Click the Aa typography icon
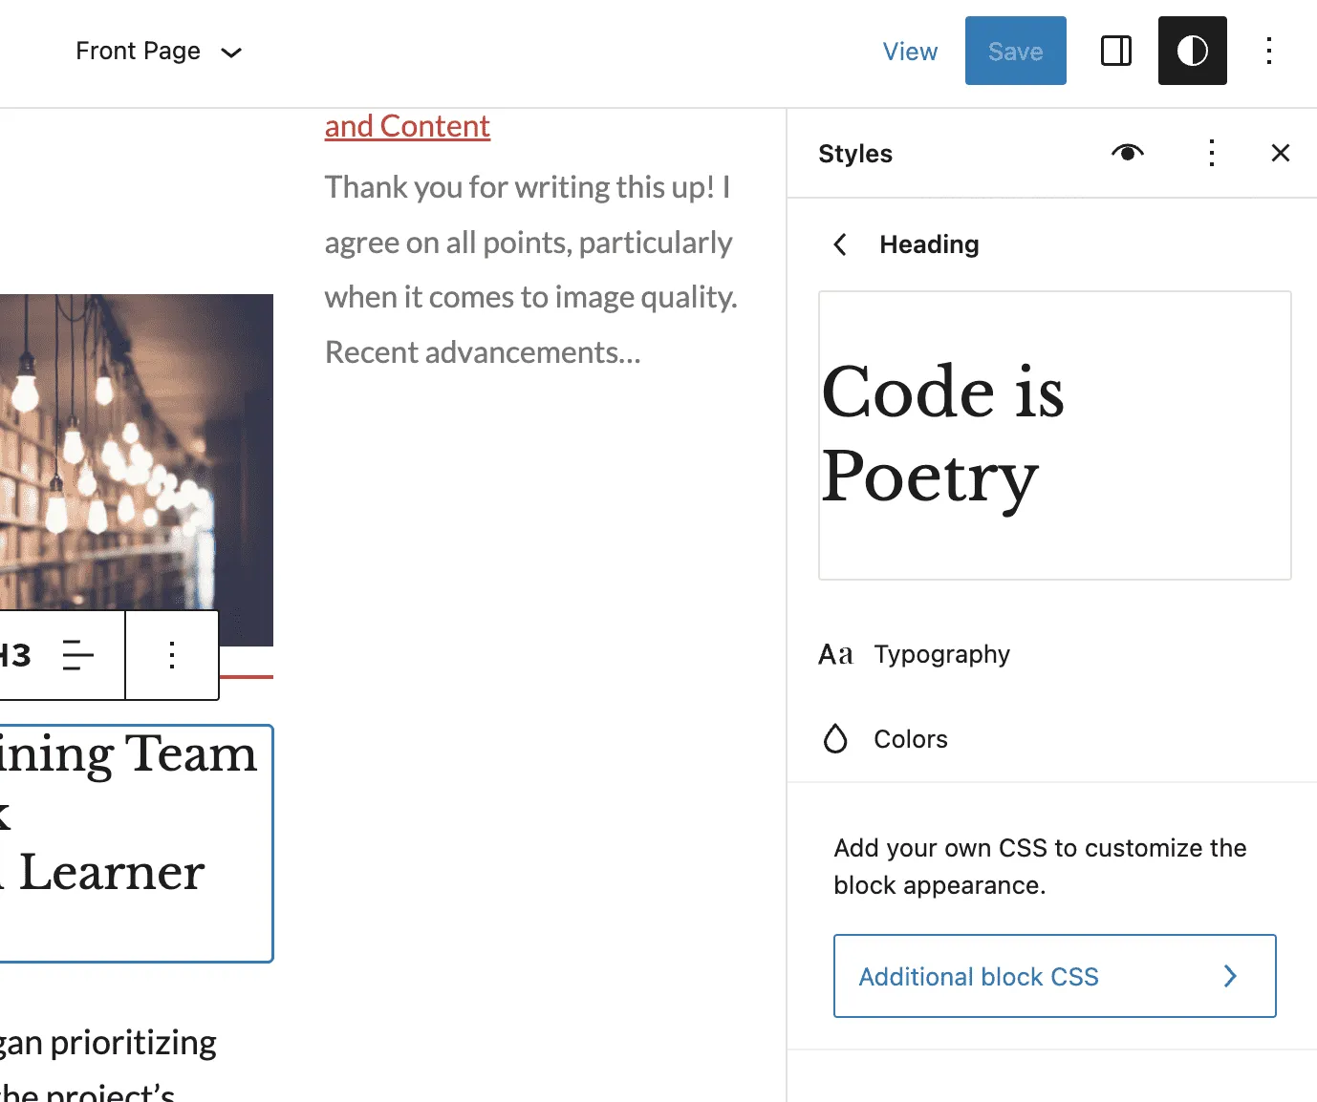Viewport: 1317px width, 1102px height. tap(835, 654)
